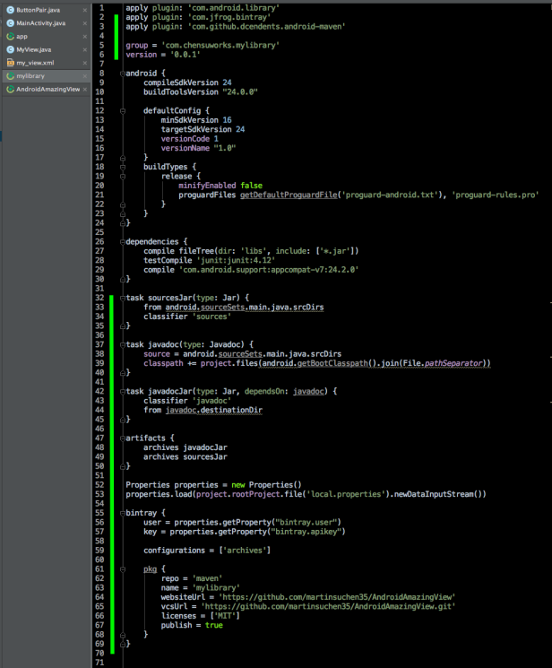Close the ButtonPair.java tab
The height and width of the screenshot is (668, 552).
(85, 10)
